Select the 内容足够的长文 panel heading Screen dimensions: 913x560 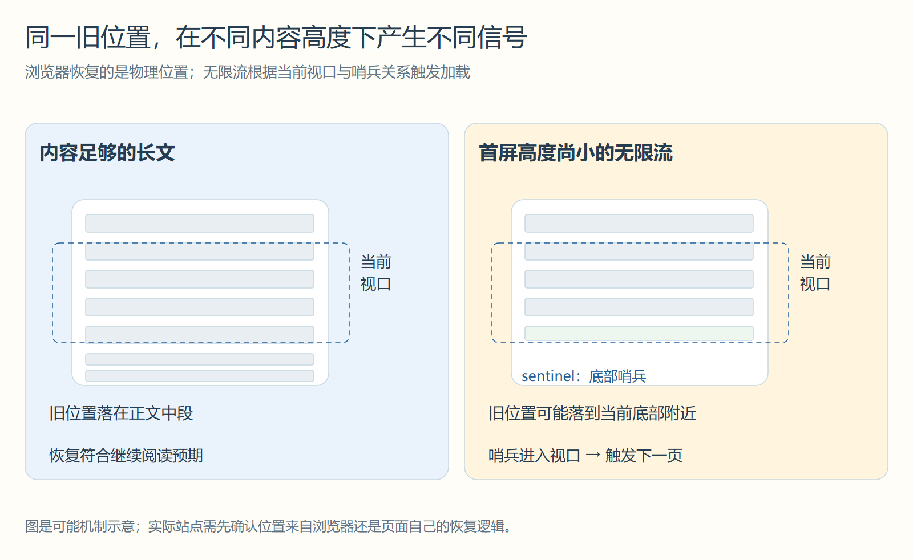coord(107,153)
